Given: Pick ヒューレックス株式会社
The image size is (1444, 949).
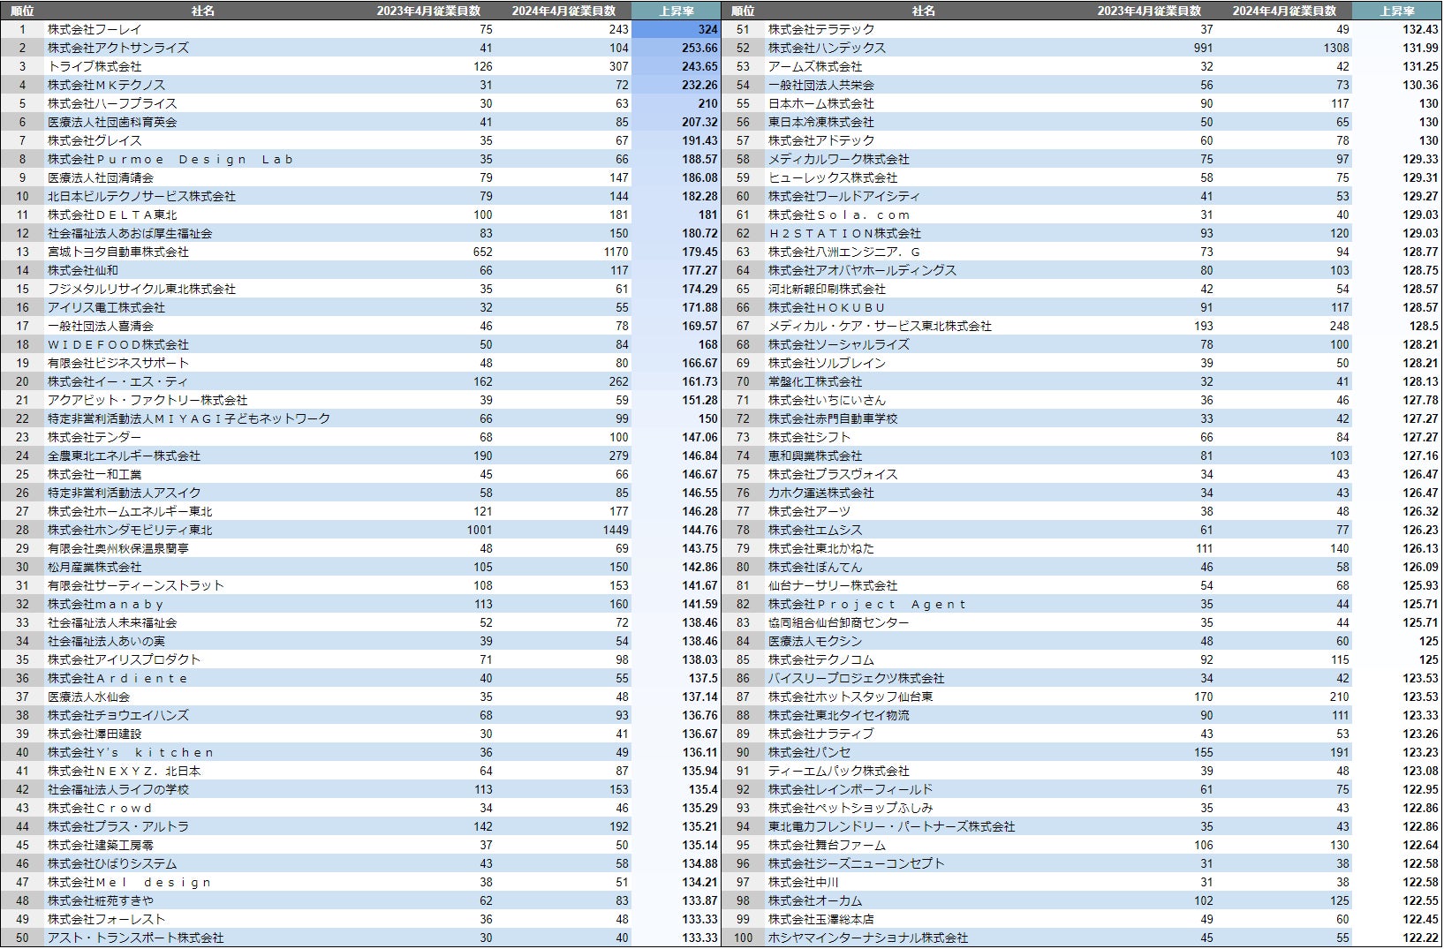Looking at the screenshot, I should [x=833, y=177].
